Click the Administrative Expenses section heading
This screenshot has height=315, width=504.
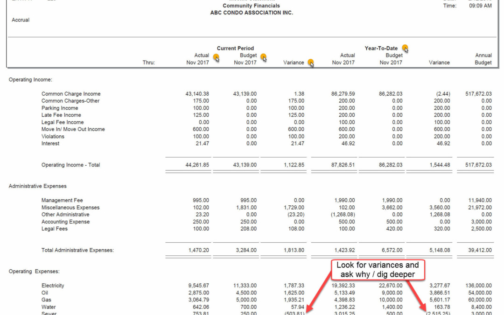[x=37, y=186]
